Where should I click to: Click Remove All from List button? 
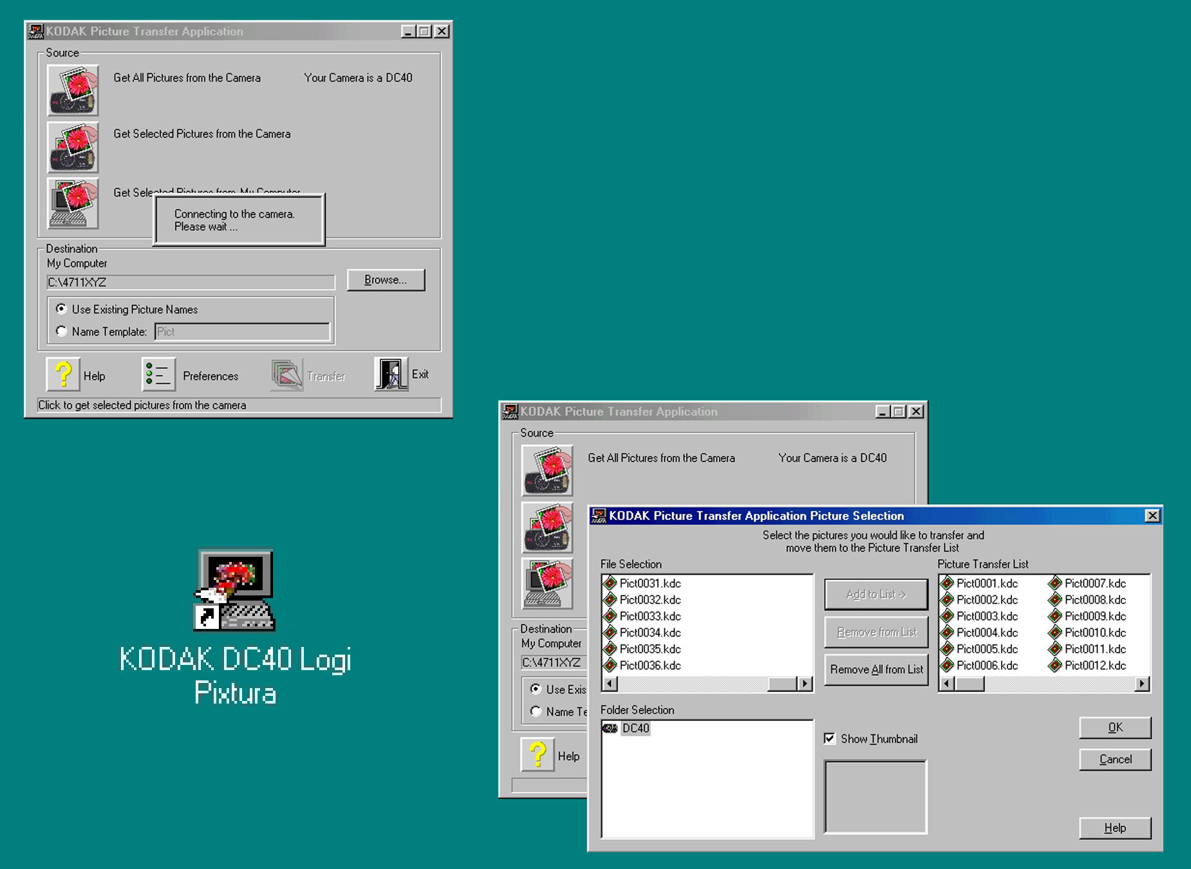coord(876,669)
